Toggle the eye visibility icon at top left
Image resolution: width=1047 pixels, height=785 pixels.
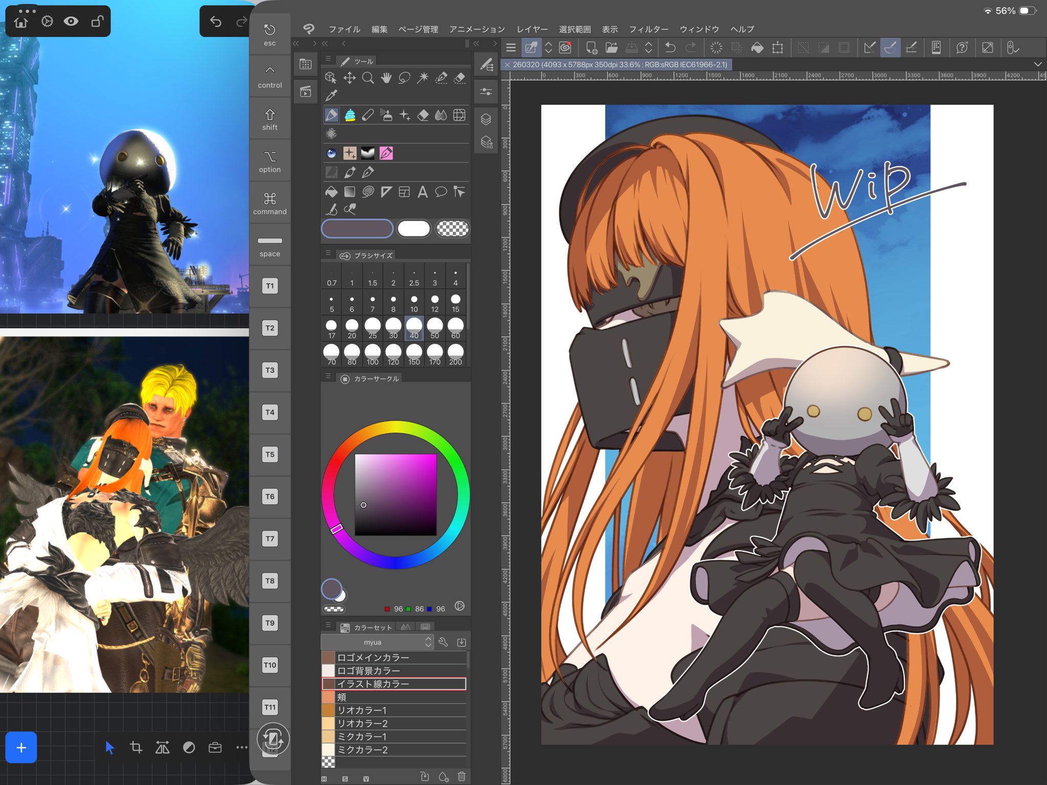[x=71, y=21]
